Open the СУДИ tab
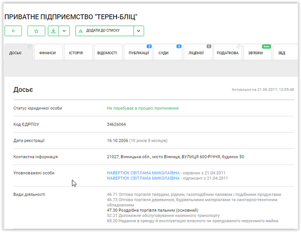This screenshot has height=232, width=301. point(168,52)
